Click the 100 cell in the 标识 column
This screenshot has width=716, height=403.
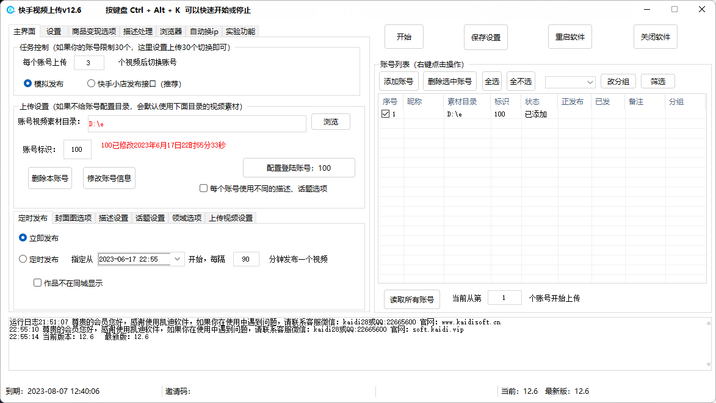(507, 114)
